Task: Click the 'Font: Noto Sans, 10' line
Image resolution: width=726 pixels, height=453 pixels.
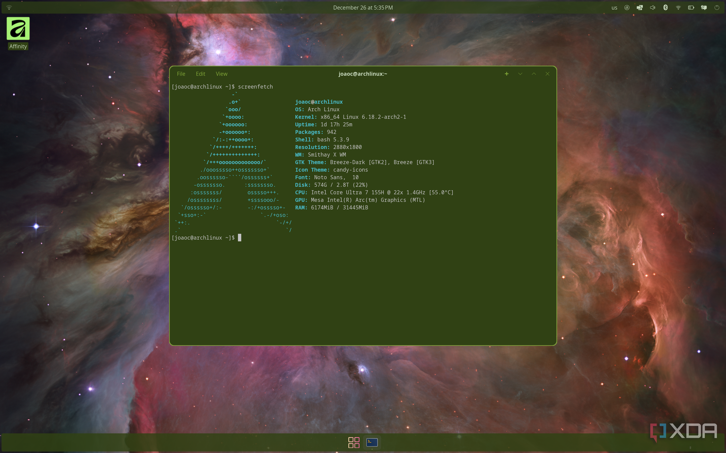Action: point(327,177)
